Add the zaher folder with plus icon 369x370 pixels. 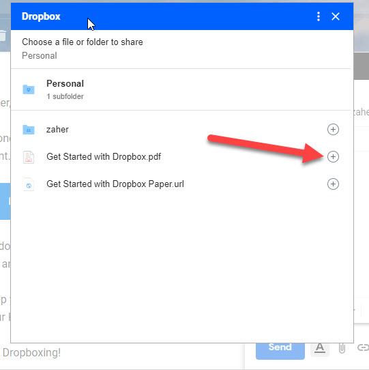tap(333, 129)
